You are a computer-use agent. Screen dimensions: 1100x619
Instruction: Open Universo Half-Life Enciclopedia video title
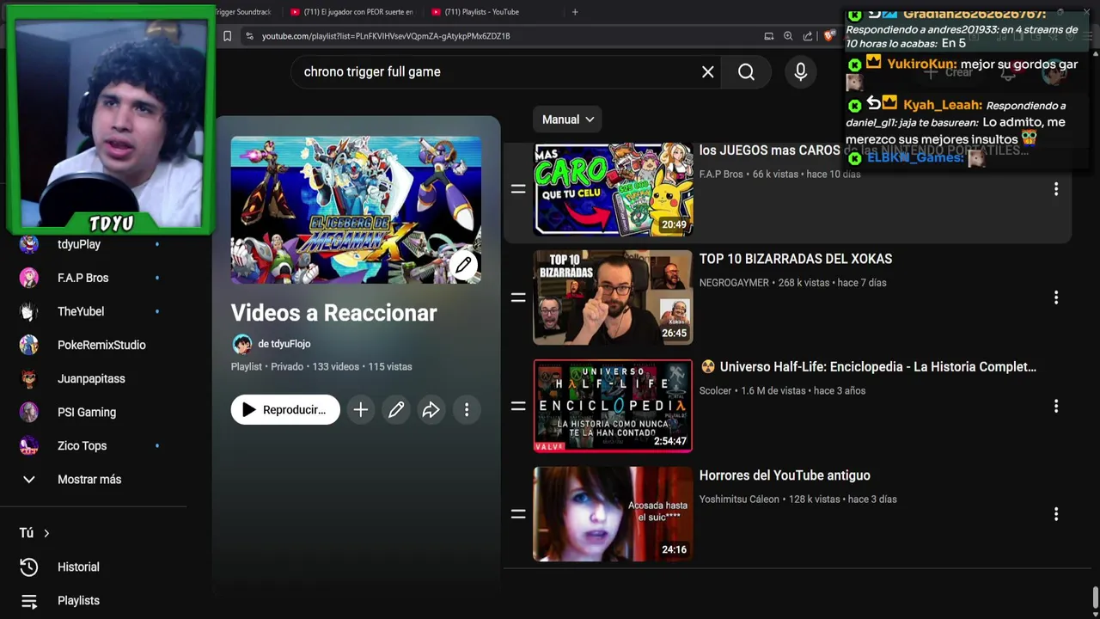868,367
